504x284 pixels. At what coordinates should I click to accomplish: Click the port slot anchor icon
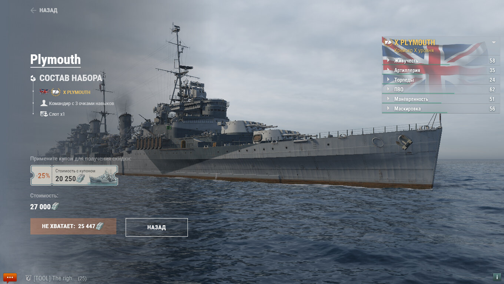(x=44, y=114)
